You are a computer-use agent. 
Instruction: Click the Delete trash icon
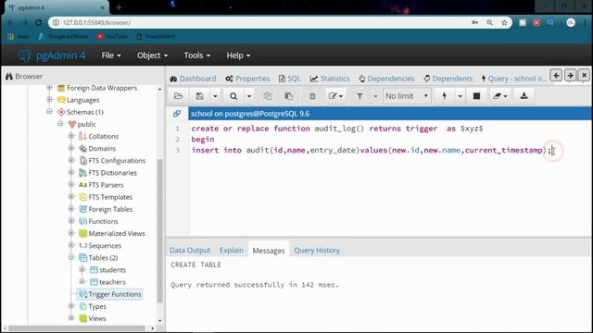[x=312, y=96]
